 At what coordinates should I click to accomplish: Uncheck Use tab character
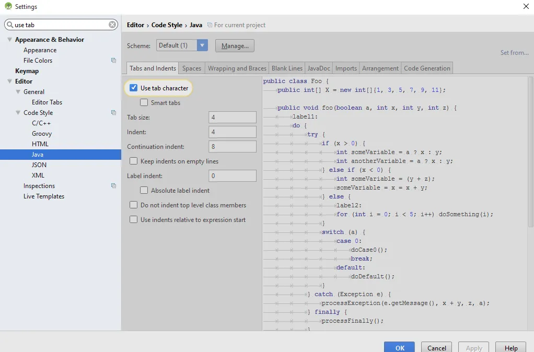(x=134, y=88)
